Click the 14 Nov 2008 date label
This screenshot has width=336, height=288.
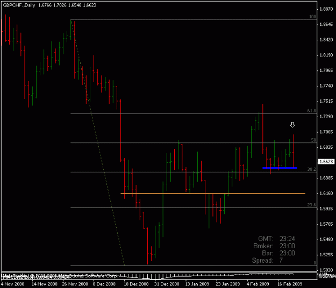pos(45,284)
